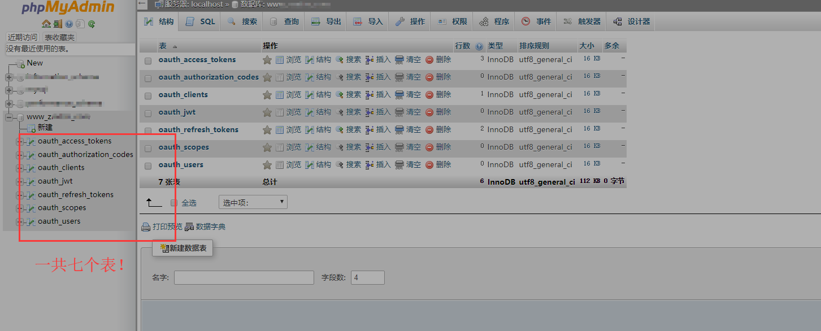The image size is (821, 331).
Task: Click 近期访问 (Recent) button
Action: click(23, 37)
